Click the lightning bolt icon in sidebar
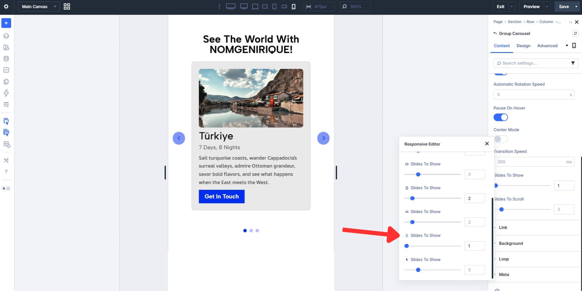This screenshot has width=582, height=291. [x=6, y=93]
